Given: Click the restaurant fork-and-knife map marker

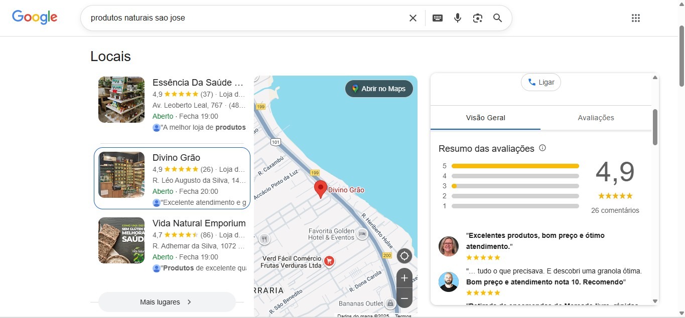Looking at the screenshot, I should [264, 239].
